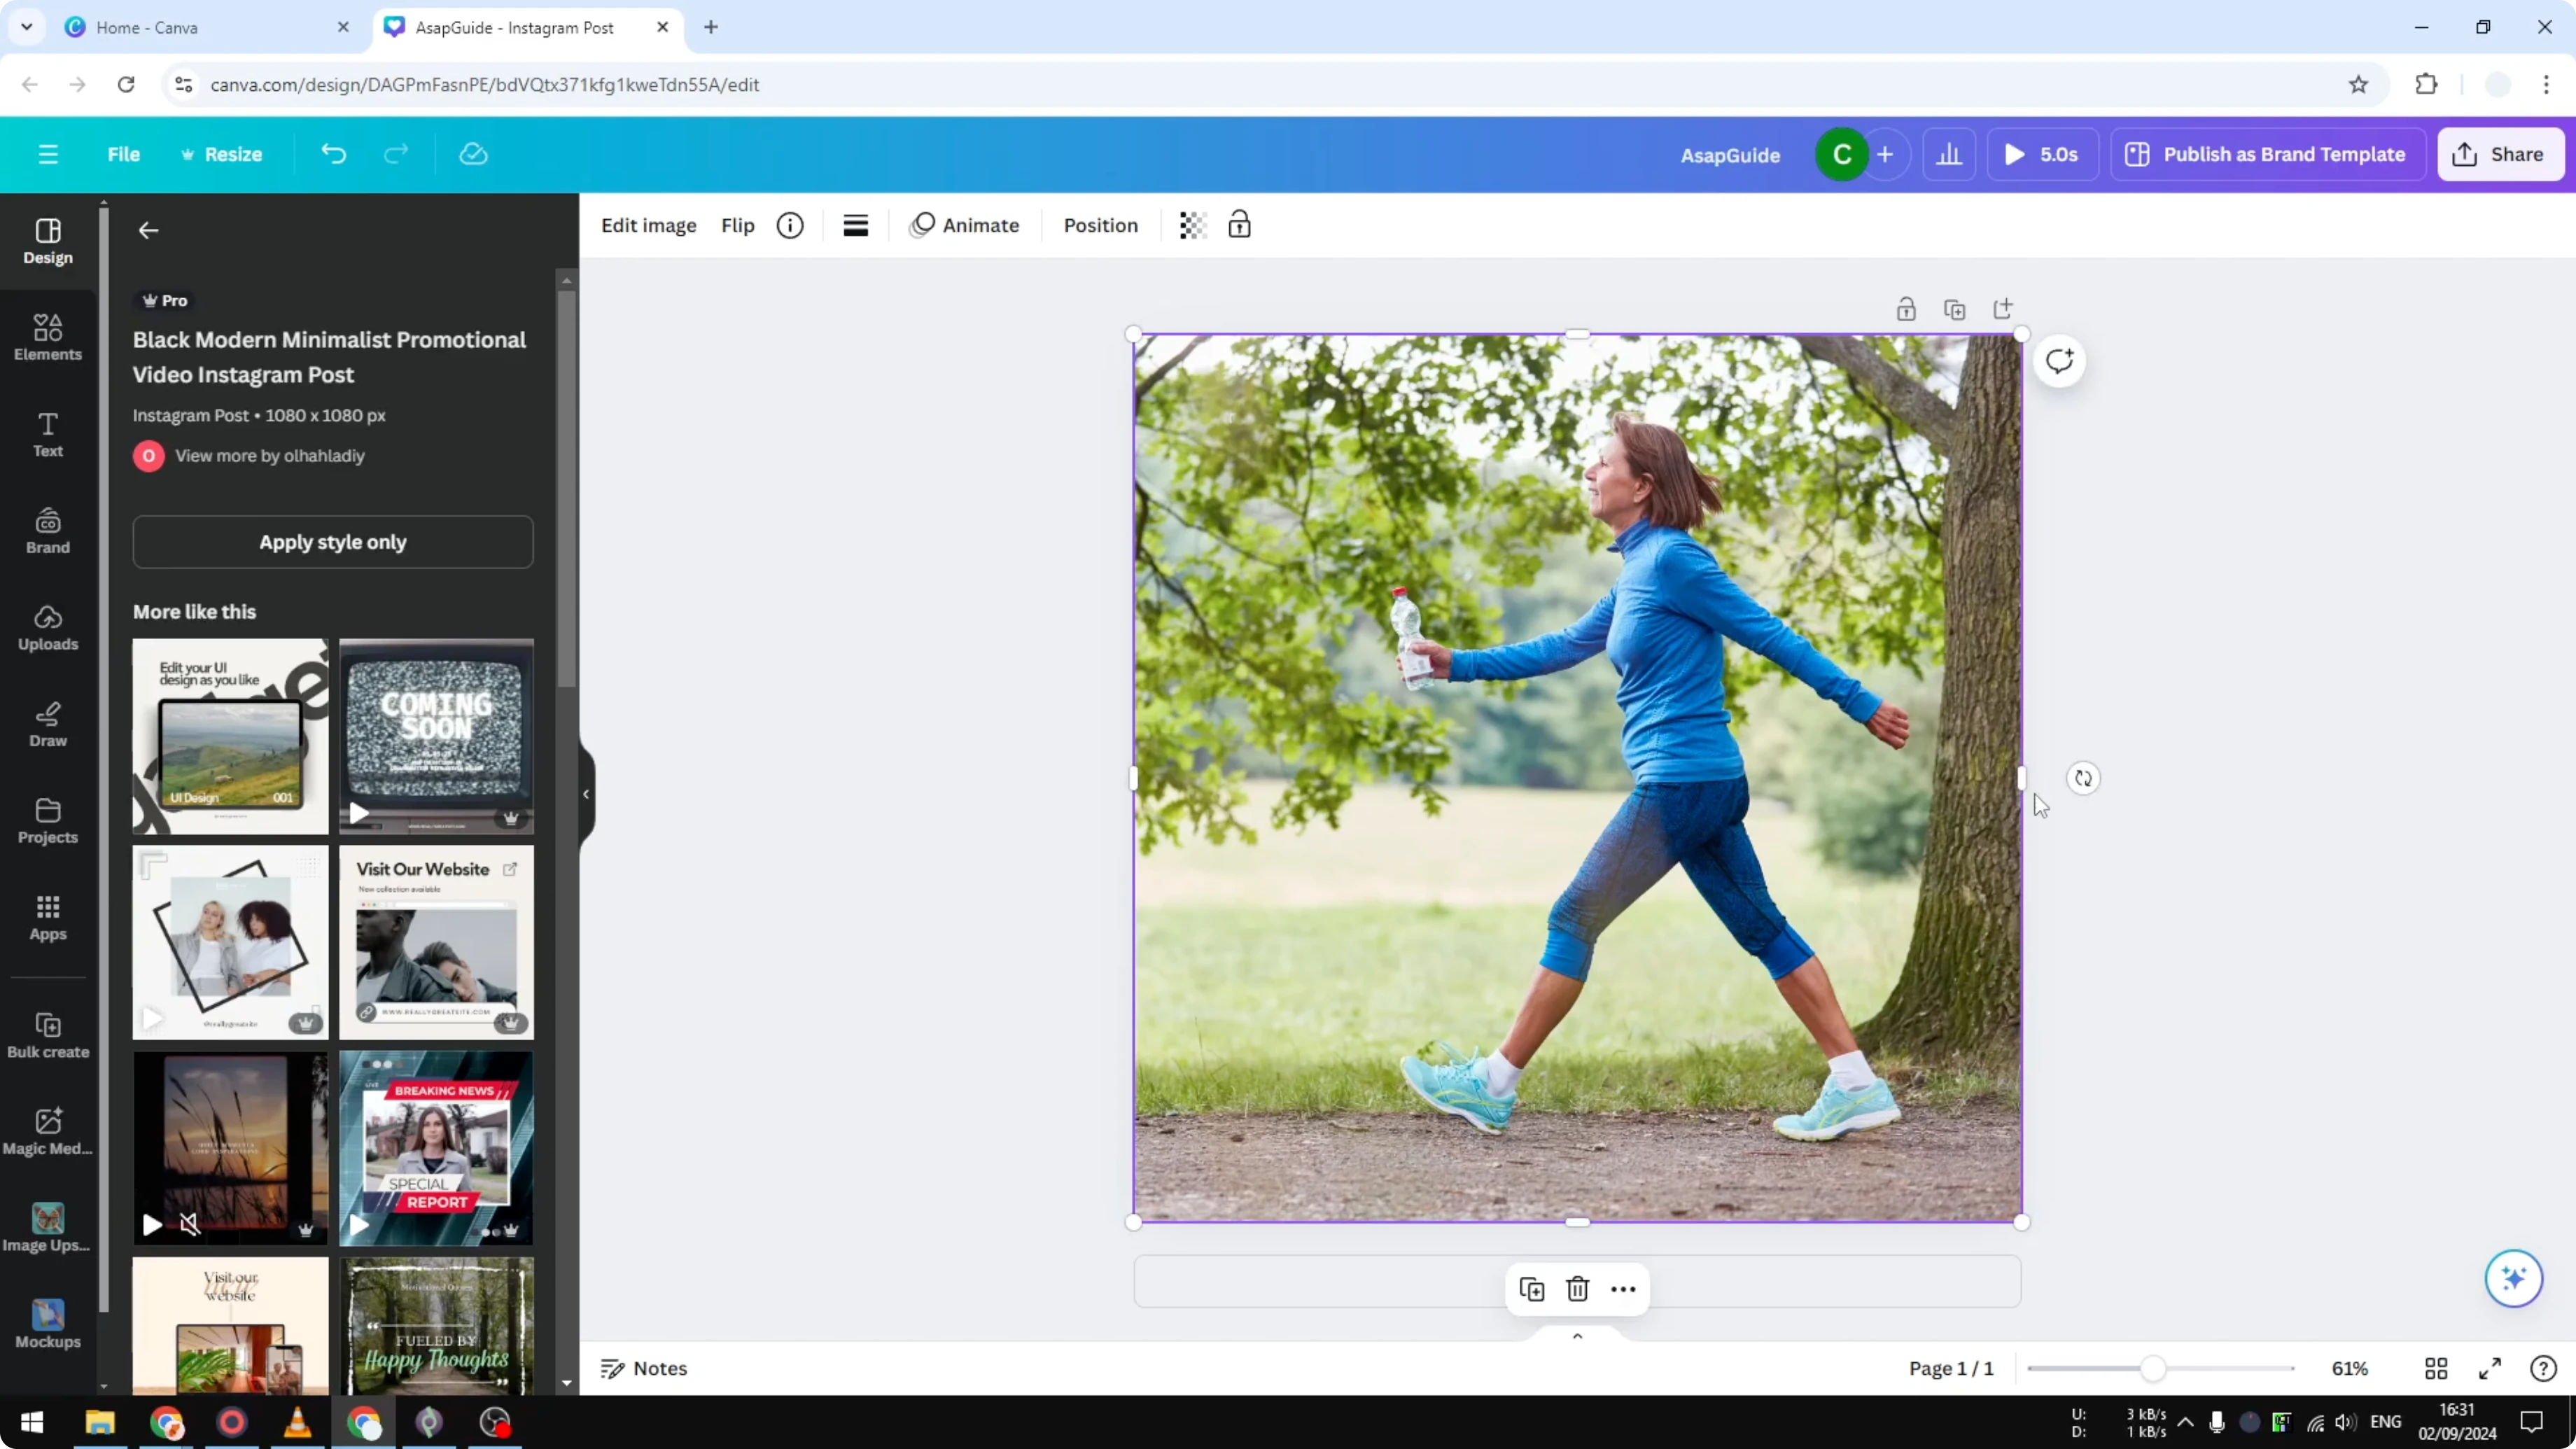Open grid view of pages

pos(2436,1369)
